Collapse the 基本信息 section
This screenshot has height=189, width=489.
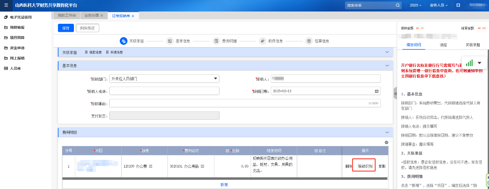pyautogui.click(x=387, y=66)
